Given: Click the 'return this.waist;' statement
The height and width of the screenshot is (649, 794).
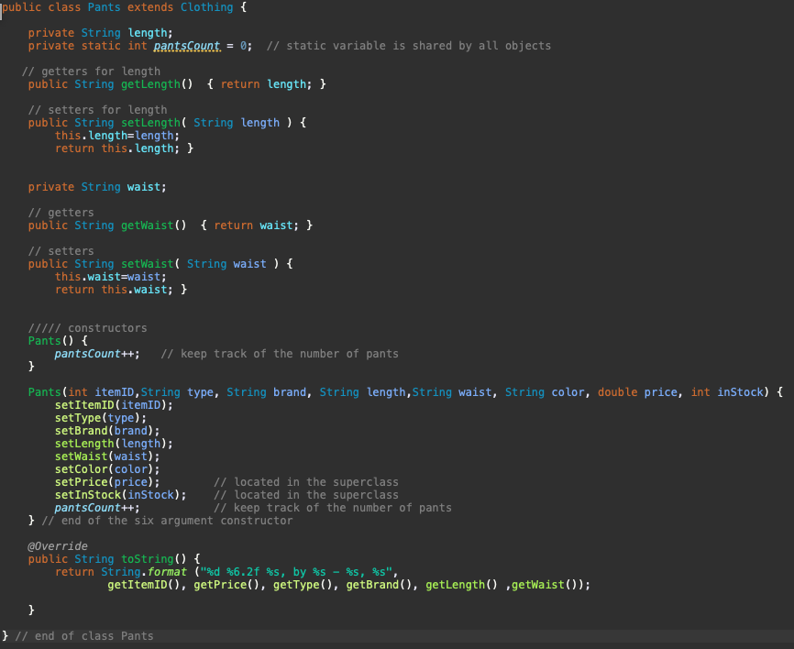Looking at the screenshot, I should 114,290.
